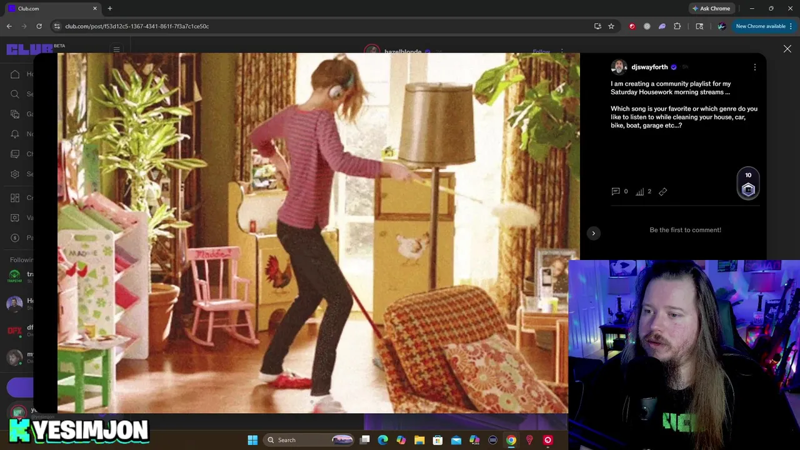Screen dimensions: 800x450
Task: Open the red circular extension icon
Action: coord(632,26)
